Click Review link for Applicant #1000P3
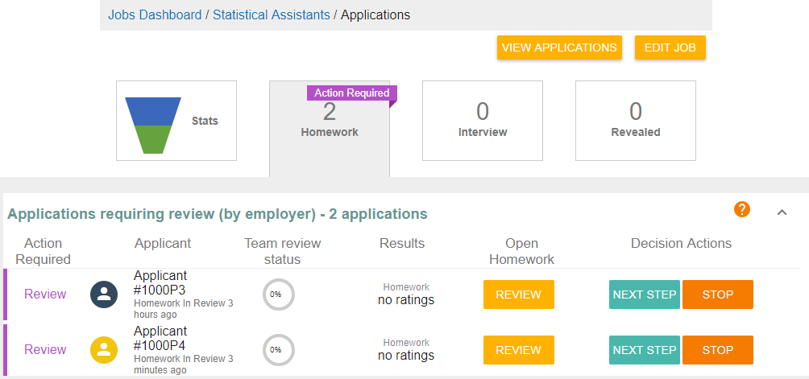The image size is (809, 379). [45, 295]
